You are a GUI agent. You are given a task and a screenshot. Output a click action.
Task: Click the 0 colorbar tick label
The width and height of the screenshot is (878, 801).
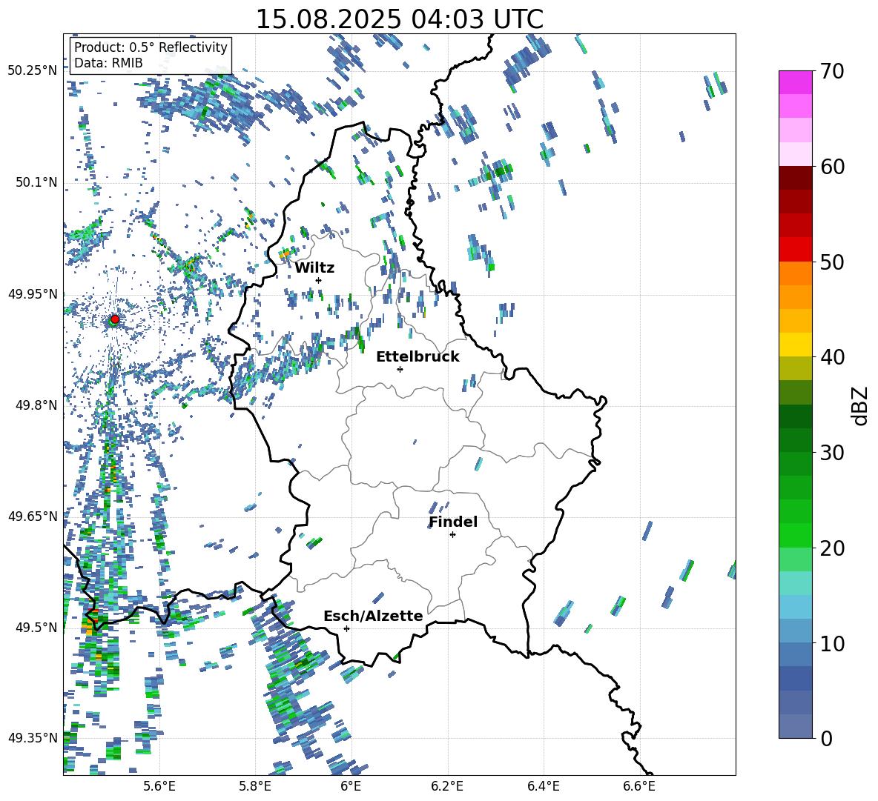pos(826,738)
